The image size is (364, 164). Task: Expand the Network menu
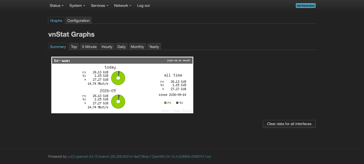(x=123, y=5)
